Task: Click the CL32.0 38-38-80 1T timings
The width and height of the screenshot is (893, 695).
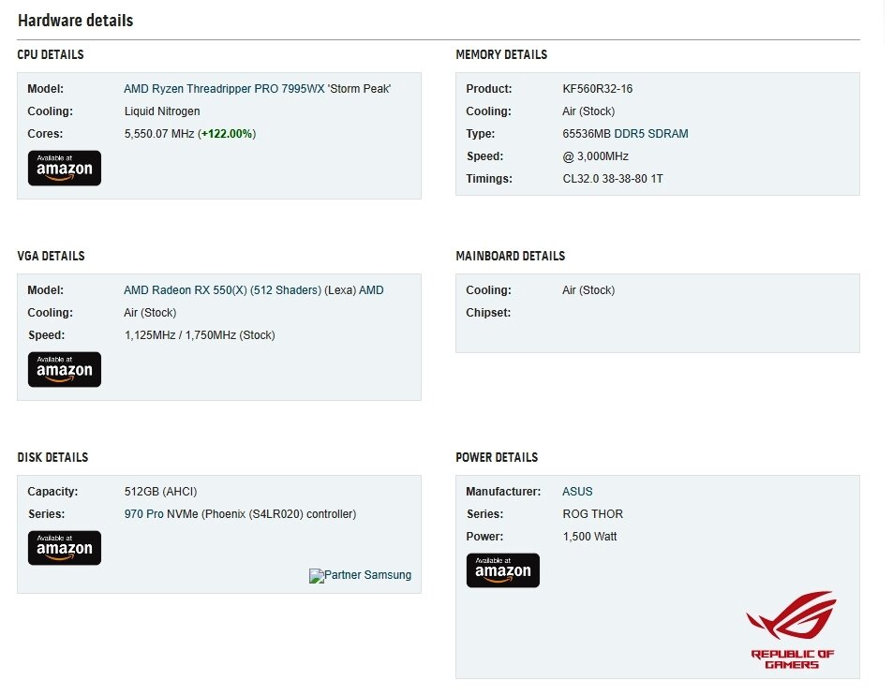Action: 613,179
